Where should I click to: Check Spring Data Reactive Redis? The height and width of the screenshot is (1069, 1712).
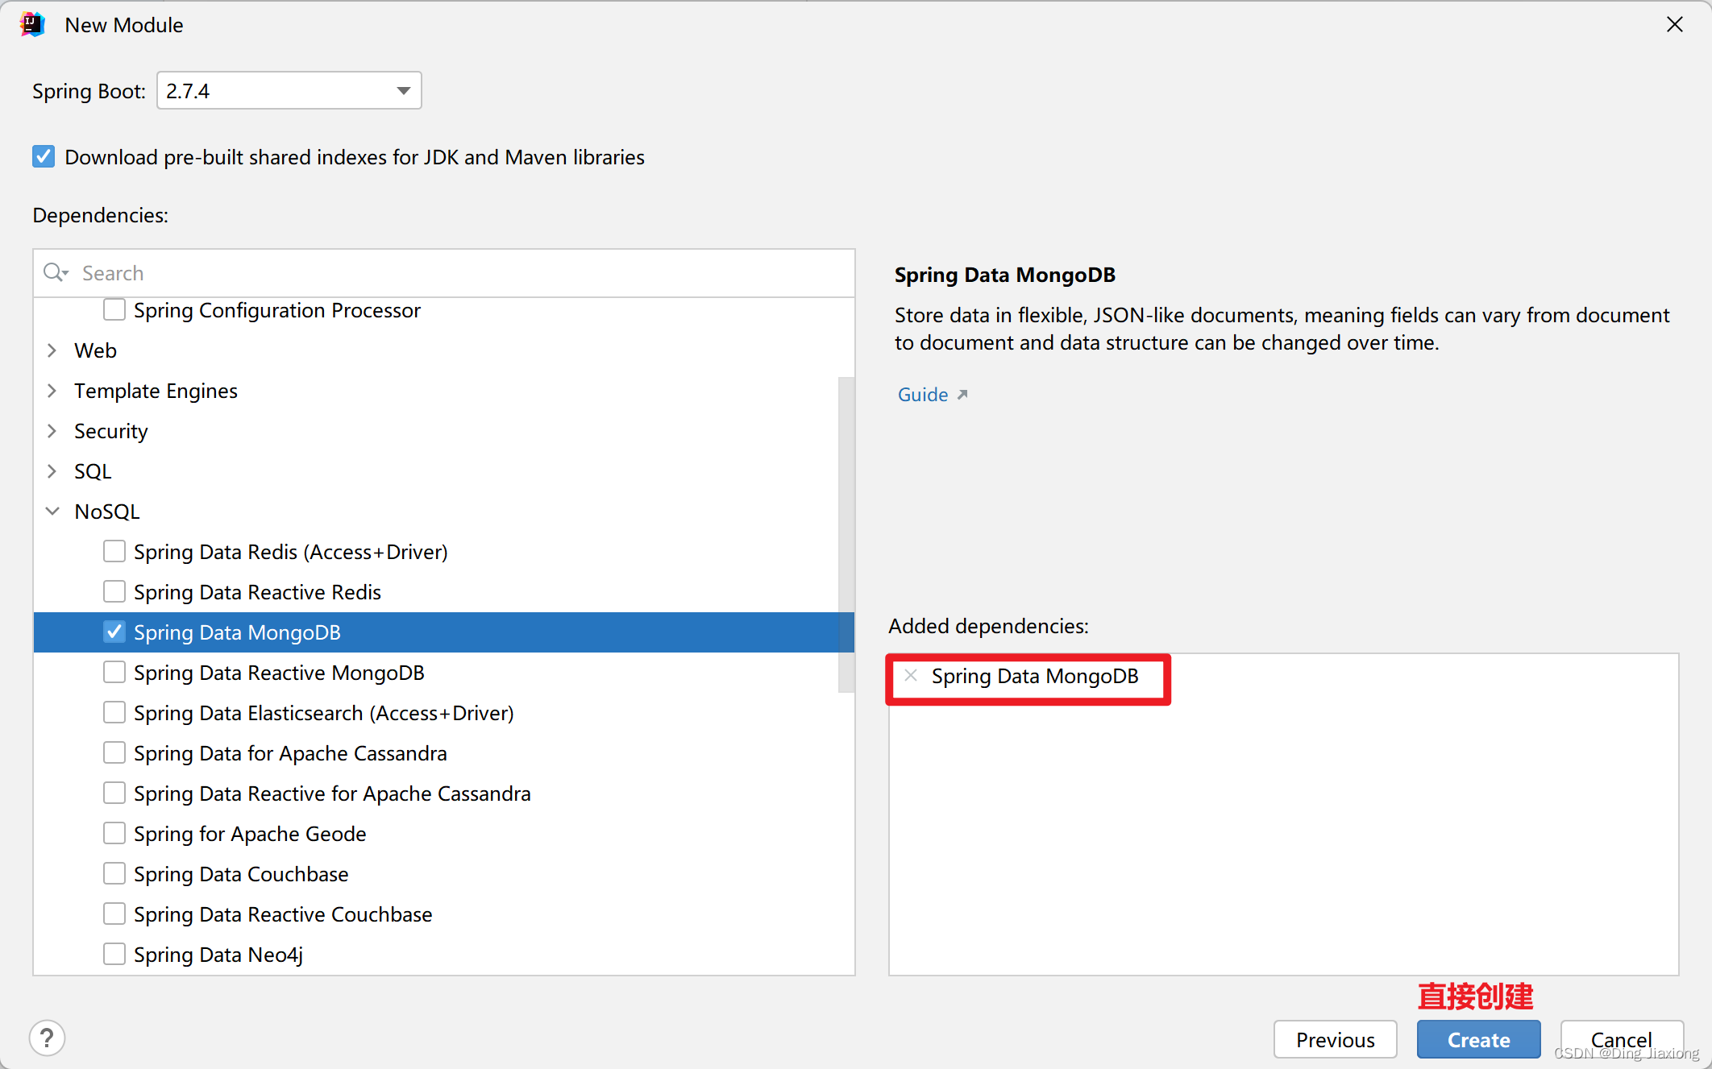click(x=114, y=592)
